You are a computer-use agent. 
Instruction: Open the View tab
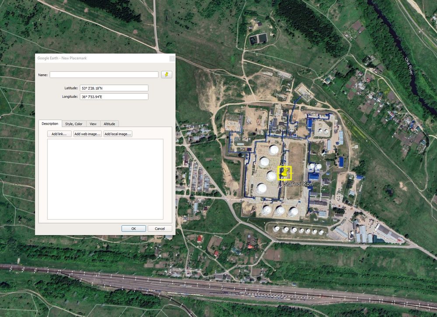click(93, 124)
